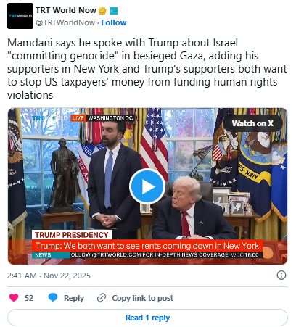Click the video thumbnail's news headline banner

click(x=147, y=246)
